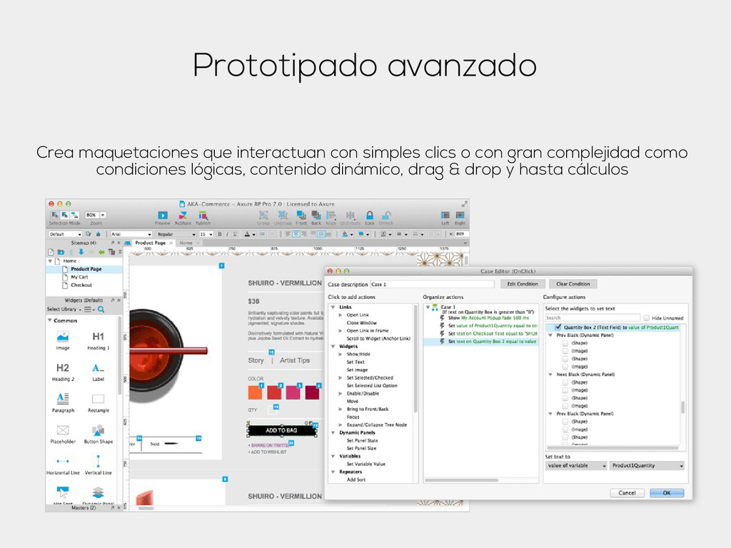Search widgets with the magnifier icon
This screenshot has height=548, width=731.
tap(101, 310)
